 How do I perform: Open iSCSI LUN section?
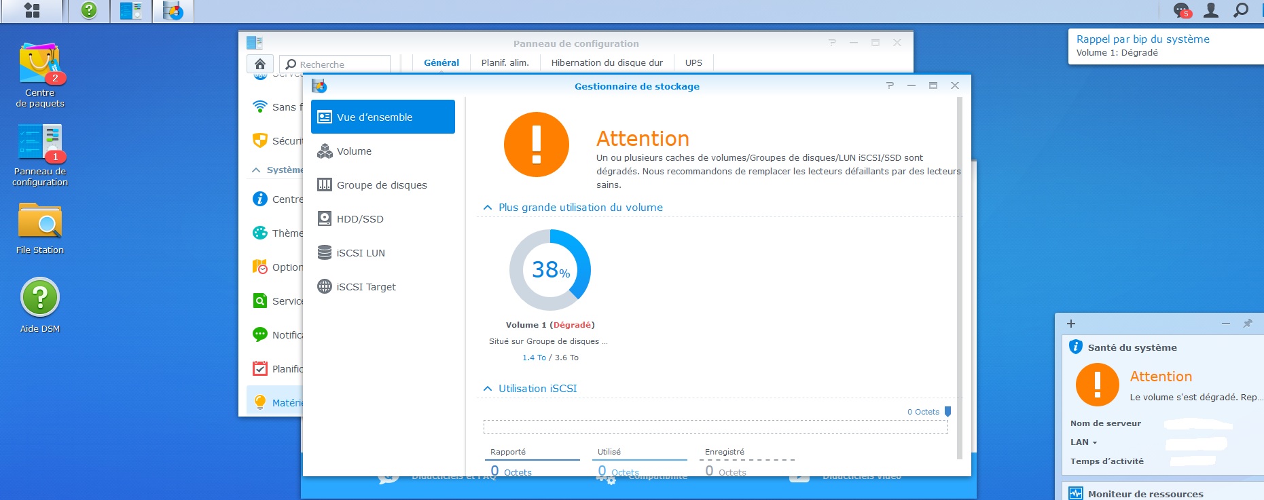383,253
